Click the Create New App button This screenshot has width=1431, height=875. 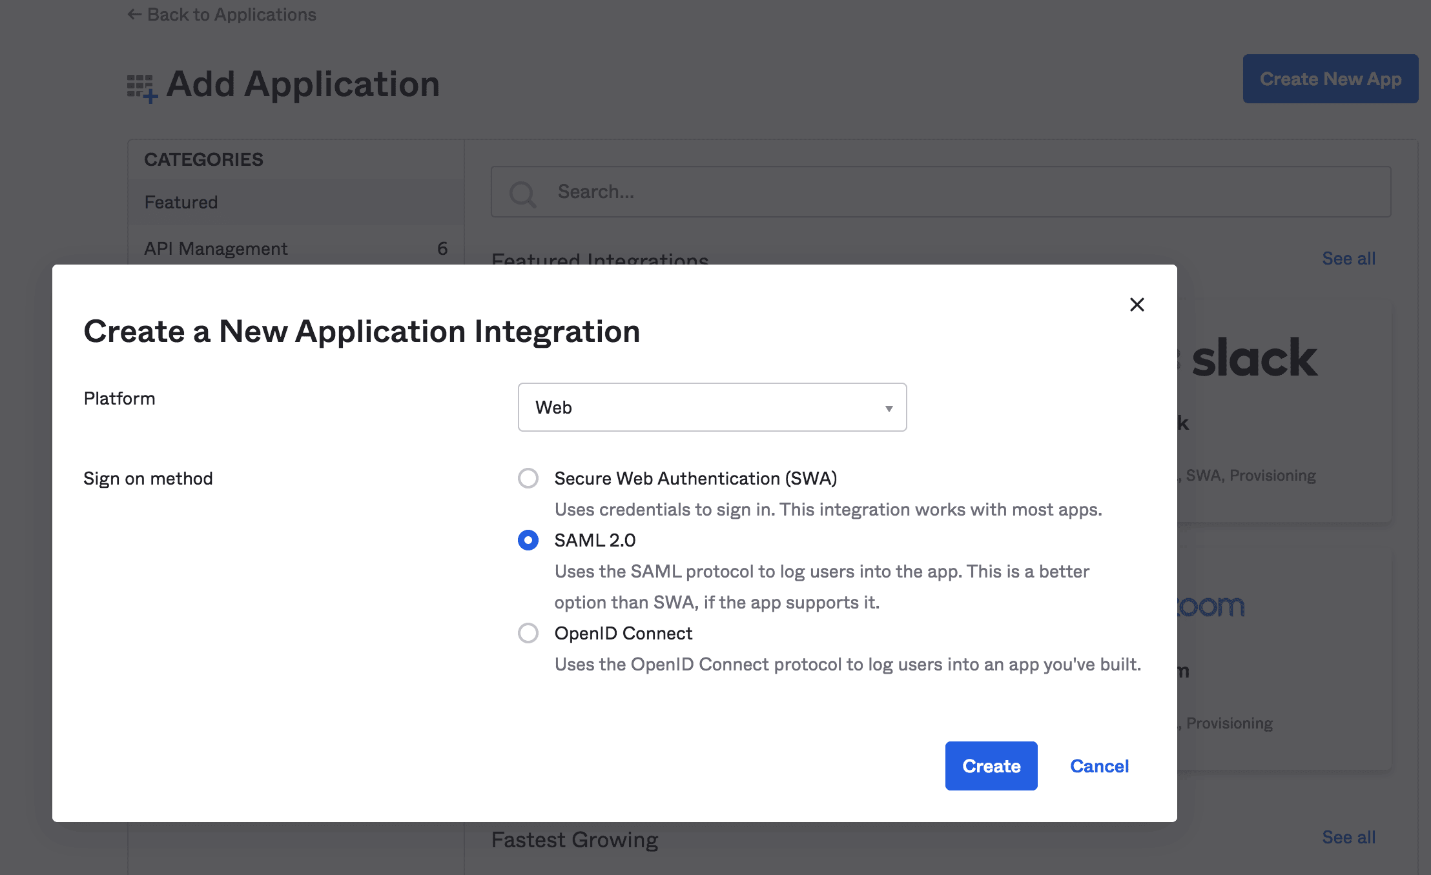click(1330, 79)
